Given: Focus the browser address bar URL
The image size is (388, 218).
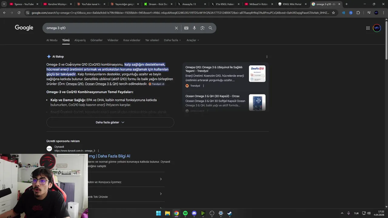Looking at the screenshot, I should click(180, 13).
